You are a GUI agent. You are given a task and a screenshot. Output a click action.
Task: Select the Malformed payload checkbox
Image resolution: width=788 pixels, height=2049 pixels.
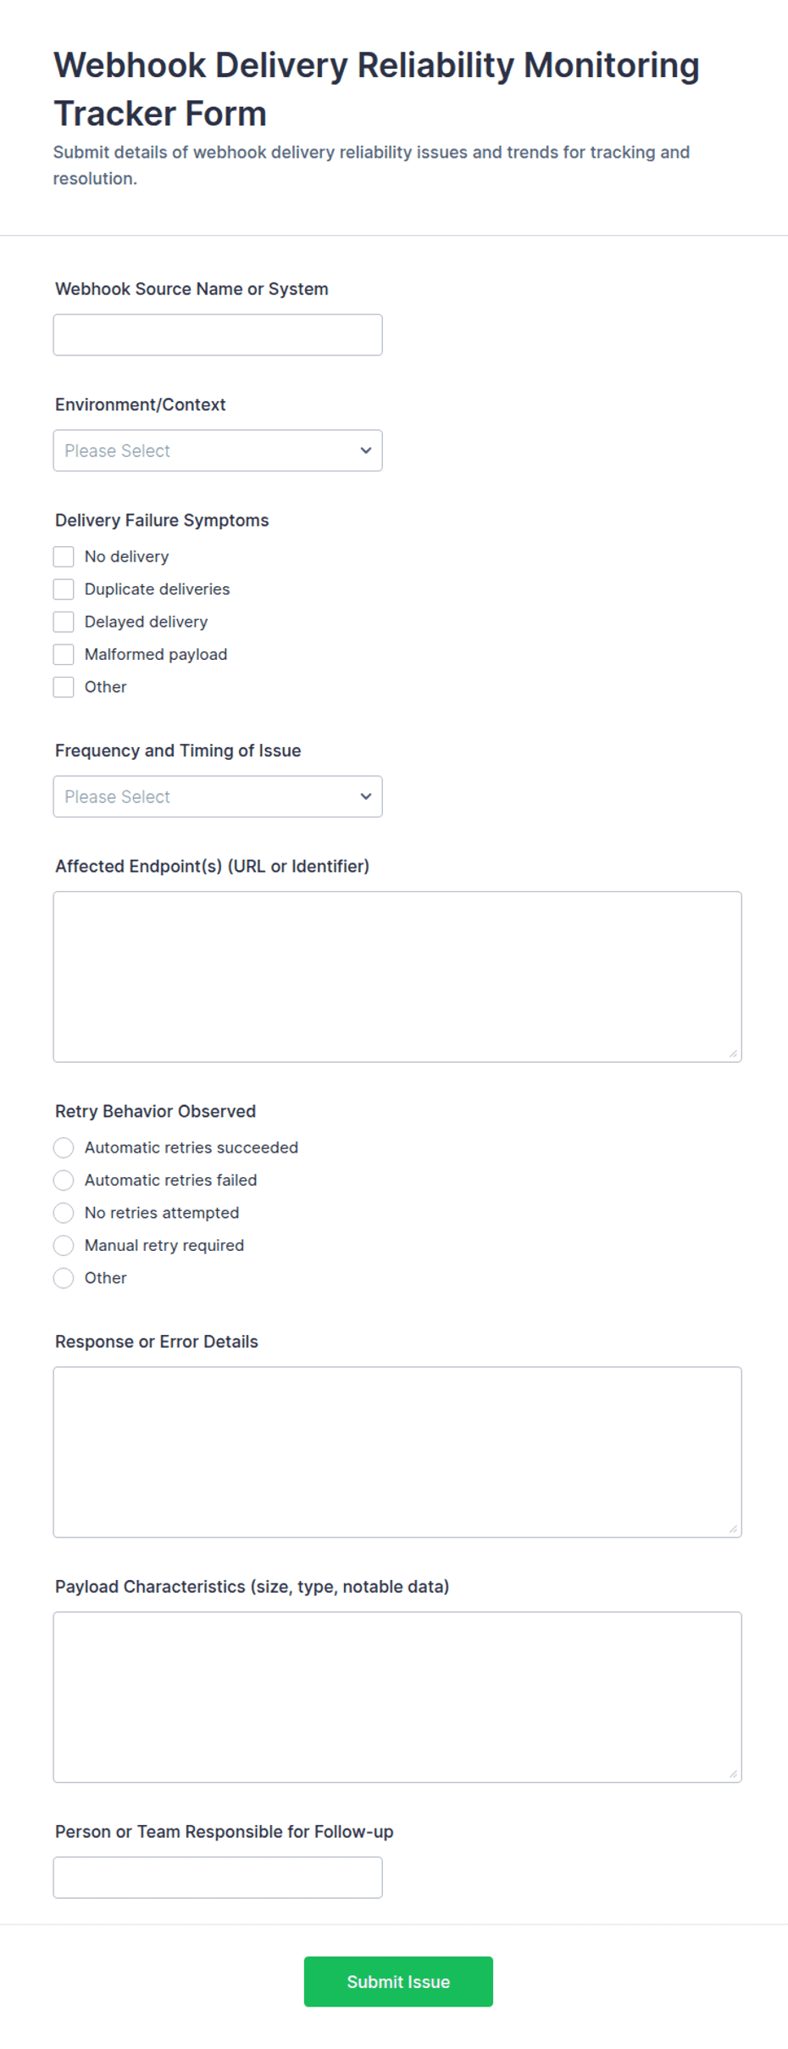tap(64, 655)
